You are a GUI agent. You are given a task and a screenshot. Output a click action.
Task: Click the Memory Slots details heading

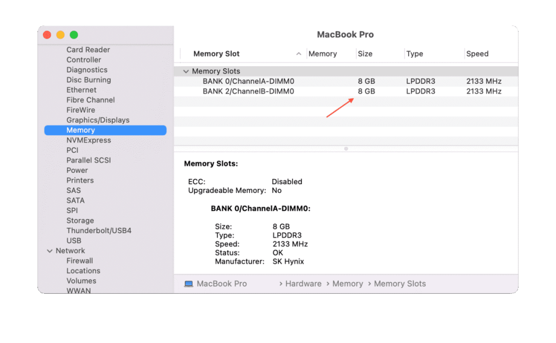(211, 164)
